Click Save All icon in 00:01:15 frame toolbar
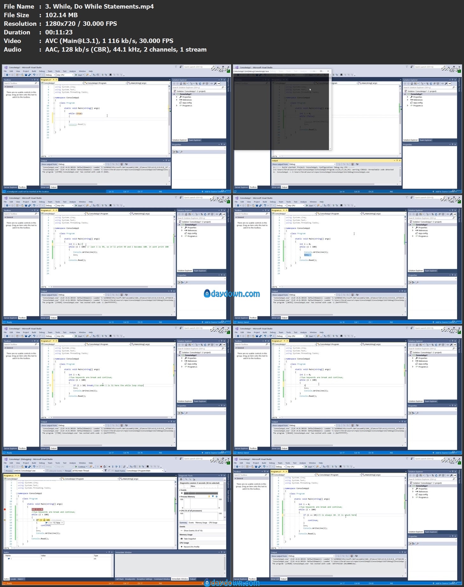The width and height of the screenshot is (464, 587). (30, 75)
